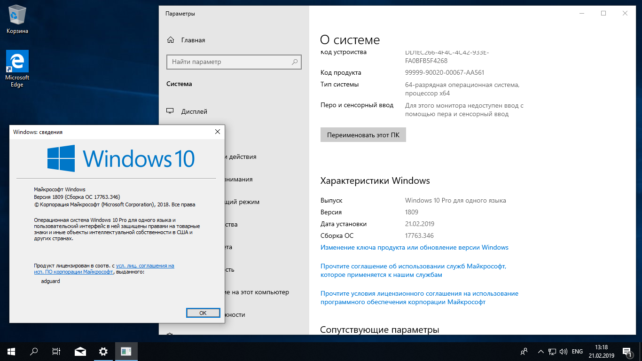The width and height of the screenshot is (642, 361).
Task: Expand hidden tray icons chevron
Action: tap(540, 351)
